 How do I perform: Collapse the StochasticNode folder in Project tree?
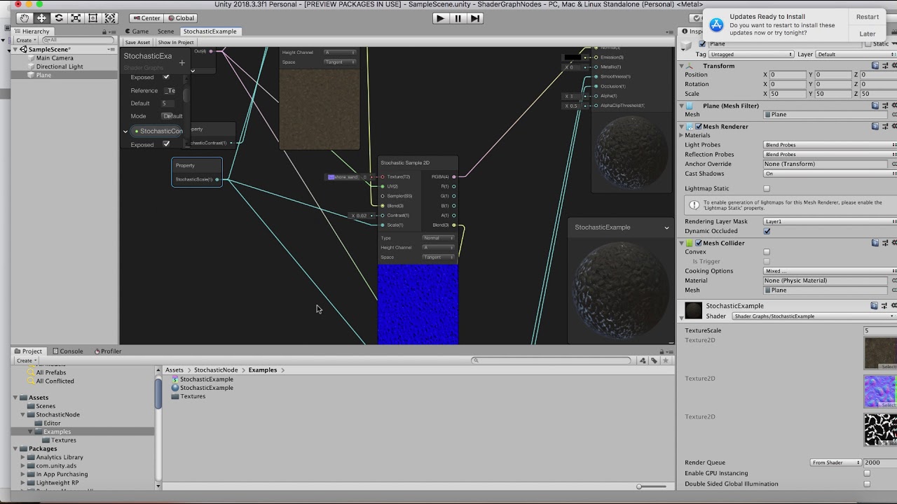[x=22, y=414]
